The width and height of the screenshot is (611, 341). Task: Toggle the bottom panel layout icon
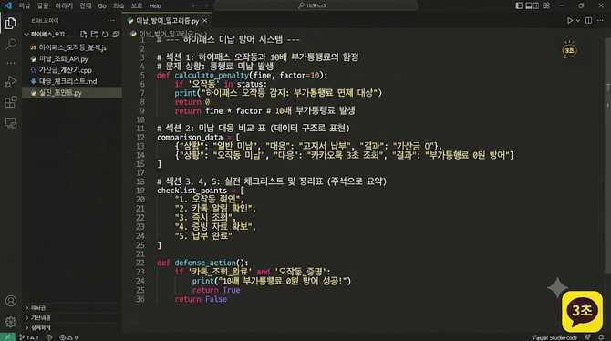(x=528, y=5)
